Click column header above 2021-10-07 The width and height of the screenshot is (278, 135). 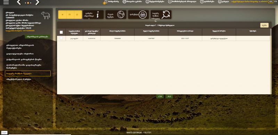[x=185, y=32]
